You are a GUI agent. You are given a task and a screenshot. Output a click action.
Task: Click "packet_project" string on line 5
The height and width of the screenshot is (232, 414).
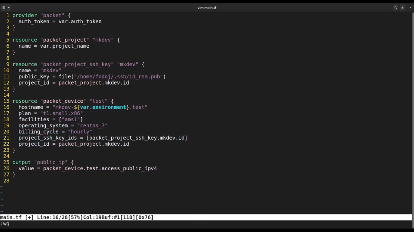tap(65, 40)
